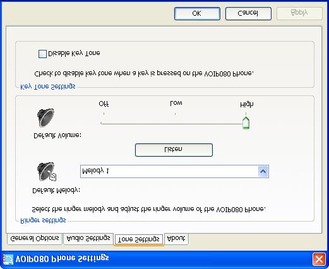Click the melody speaker icon above Default Melody
Screen dimensions: 329x269
(x=47, y=172)
